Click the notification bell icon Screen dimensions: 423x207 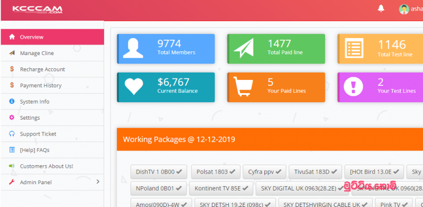pos(381,8)
